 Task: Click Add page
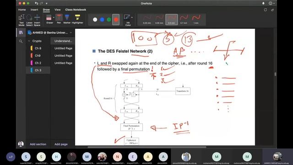pos(61,144)
